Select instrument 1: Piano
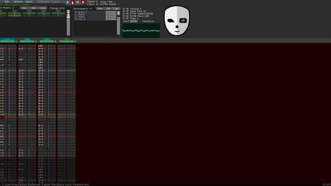 90,14
